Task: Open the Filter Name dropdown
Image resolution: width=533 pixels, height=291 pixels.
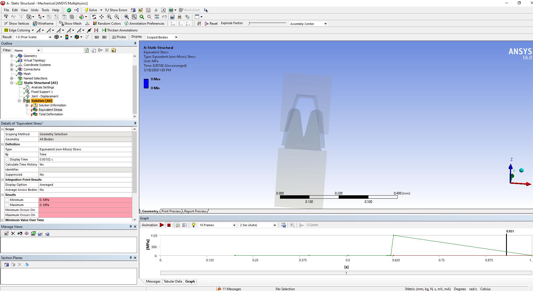Action: click(38, 51)
